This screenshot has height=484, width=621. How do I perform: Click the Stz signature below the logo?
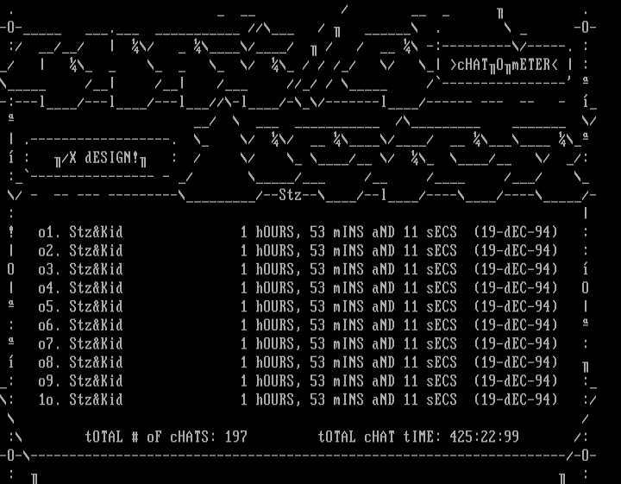(x=291, y=195)
